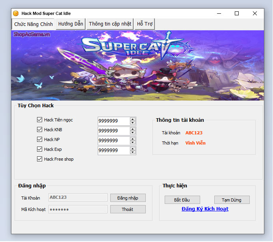Open the Hướng Dẫn tab
The height and width of the screenshot is (242, 273).
[71, 24]
